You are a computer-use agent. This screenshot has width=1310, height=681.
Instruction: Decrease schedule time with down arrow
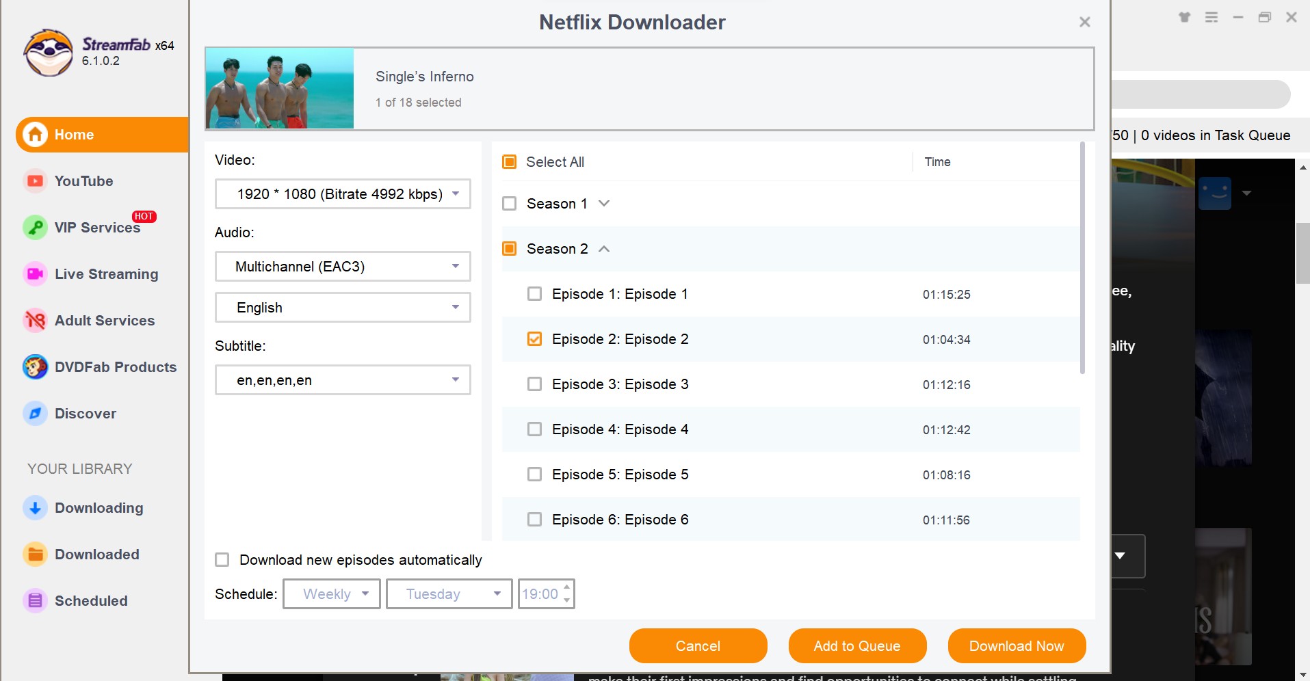[566, 601]
